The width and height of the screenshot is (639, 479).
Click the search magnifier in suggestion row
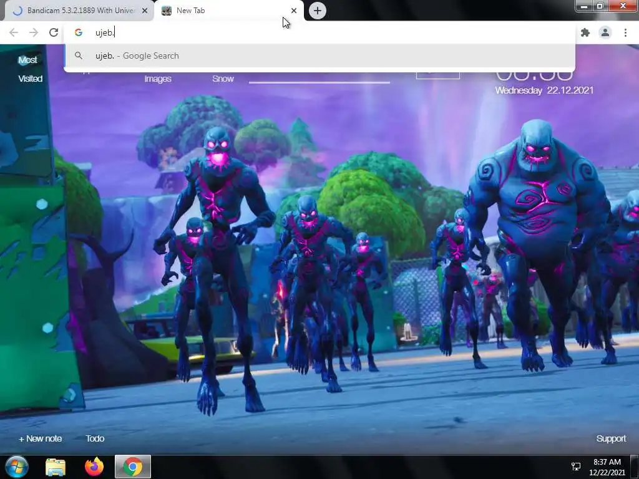pos(79,56)
